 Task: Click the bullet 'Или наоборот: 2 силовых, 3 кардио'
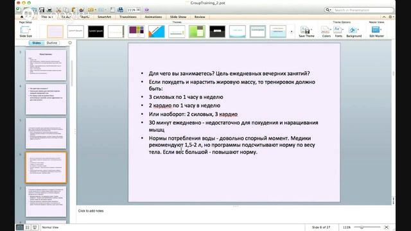click(193, 114)
